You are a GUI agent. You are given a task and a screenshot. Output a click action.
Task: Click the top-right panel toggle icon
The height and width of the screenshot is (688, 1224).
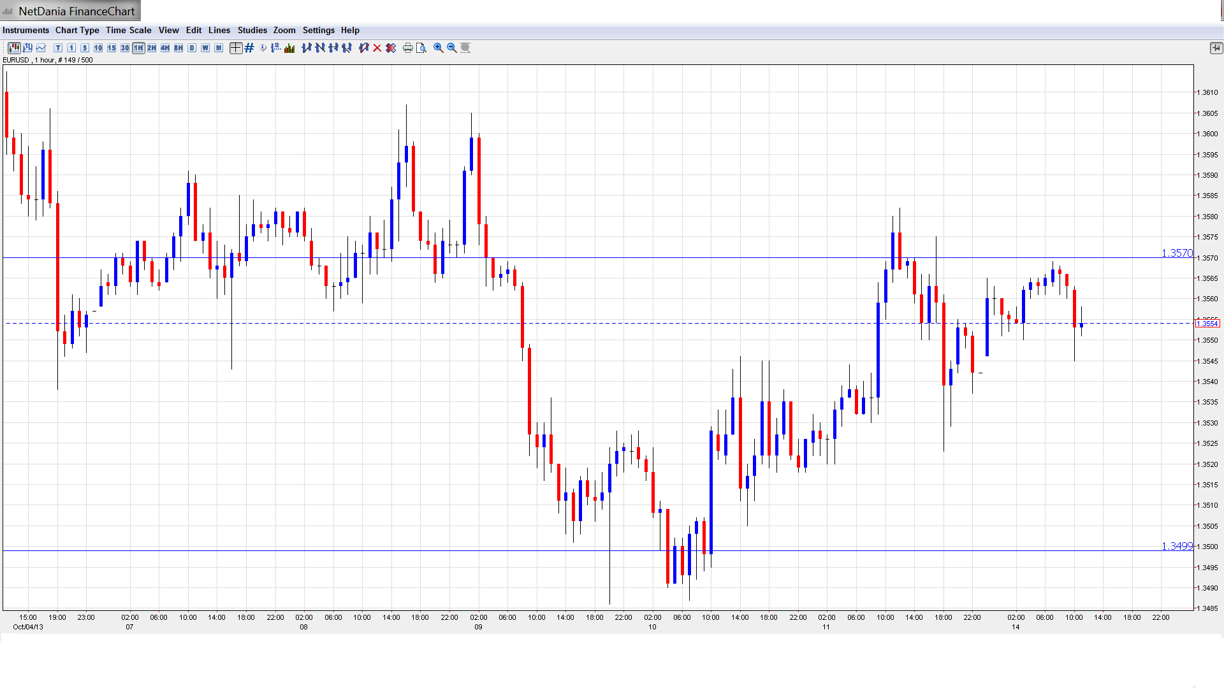pyautogui.click(x=1216, y=48)
